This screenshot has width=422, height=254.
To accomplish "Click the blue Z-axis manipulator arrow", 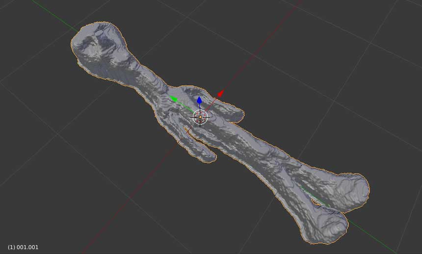I will pos(199,100).
